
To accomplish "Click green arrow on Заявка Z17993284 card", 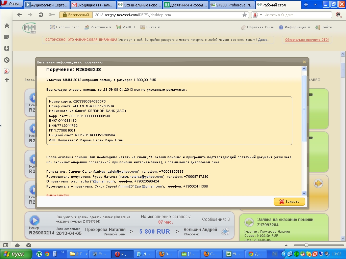I will coord(249,222).
